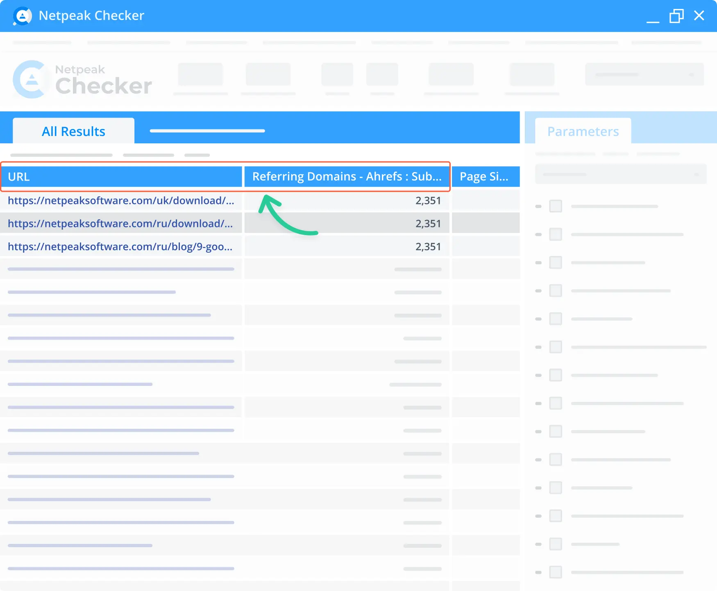The width and height of the screenshot is (717, 591).
Task: Click the Page Si... column header
Action: (486, 177)
